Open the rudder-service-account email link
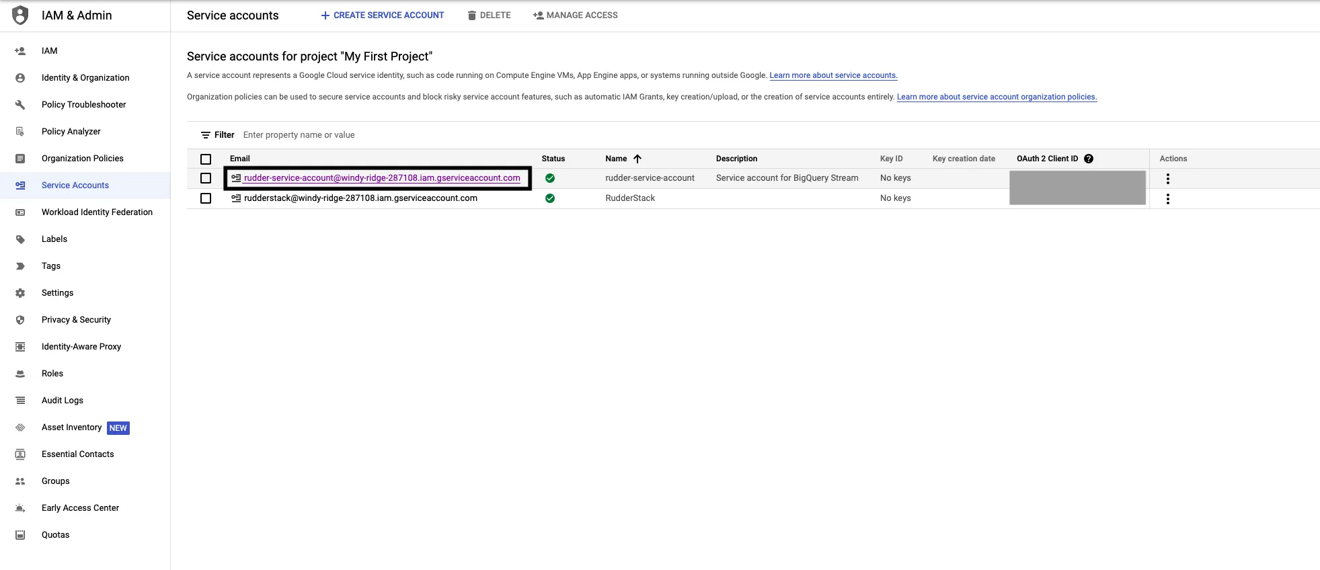 tap(382, 178)
